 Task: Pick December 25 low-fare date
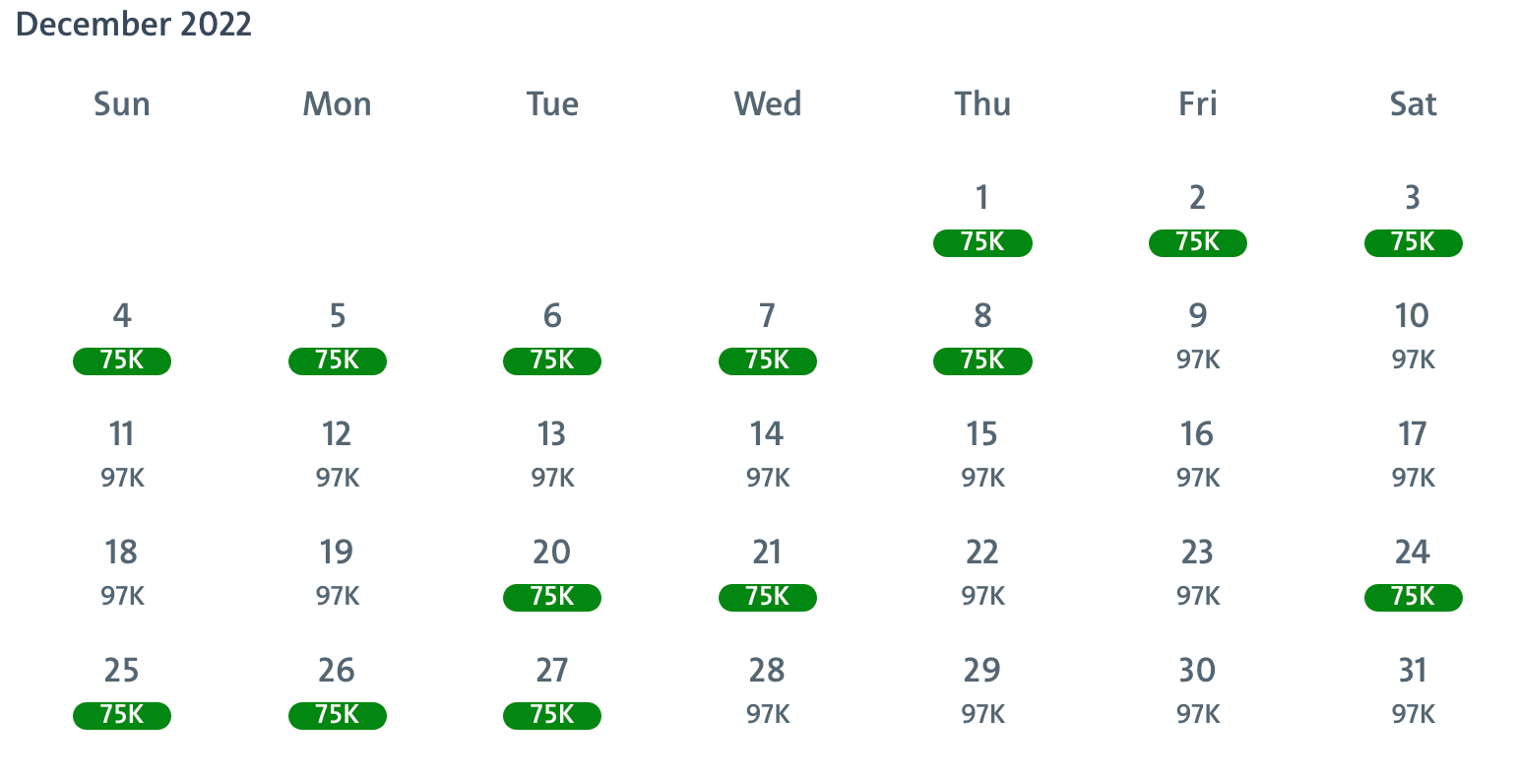[122, 693]
